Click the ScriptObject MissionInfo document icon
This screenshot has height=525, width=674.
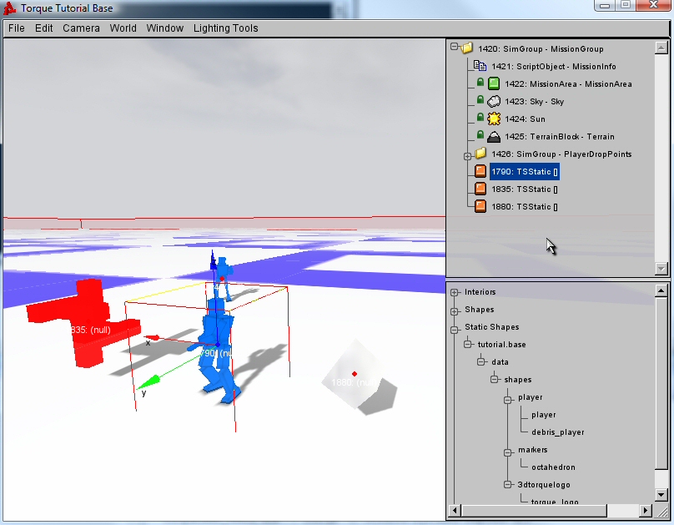point(480,67)
